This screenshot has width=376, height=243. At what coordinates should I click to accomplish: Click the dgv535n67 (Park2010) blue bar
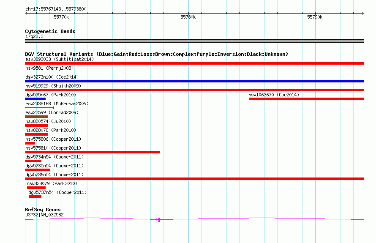(x=35, y=99)
